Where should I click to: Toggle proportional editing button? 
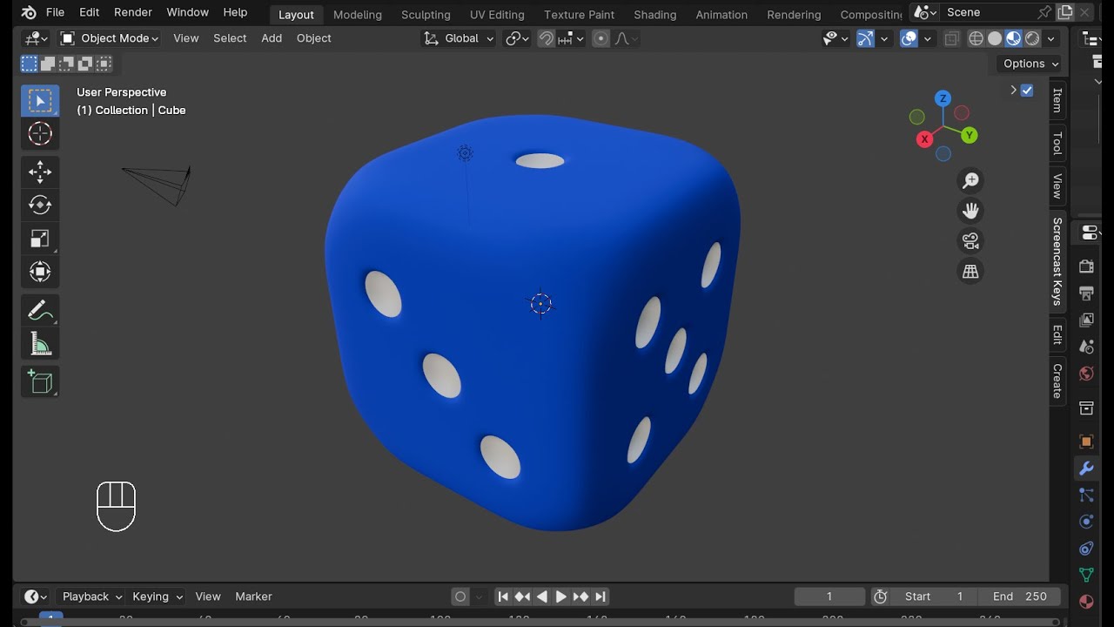tap(601, 38)
